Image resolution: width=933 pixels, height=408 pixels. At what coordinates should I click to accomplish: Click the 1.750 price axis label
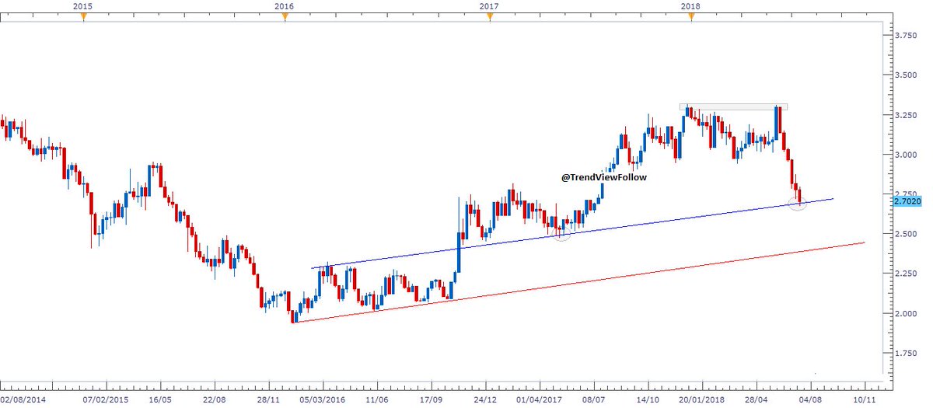tap(907, 353)
